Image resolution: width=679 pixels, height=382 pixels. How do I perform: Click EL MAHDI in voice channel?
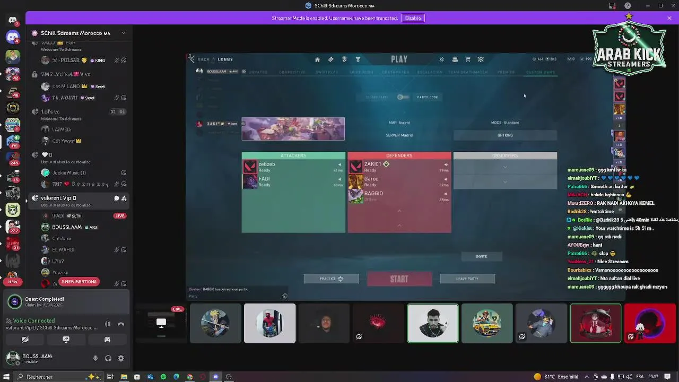point(63,250)
